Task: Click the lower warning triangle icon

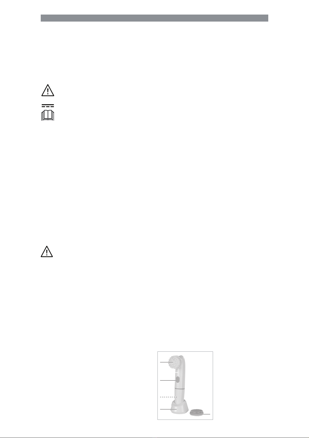Action: click(47, 252)
